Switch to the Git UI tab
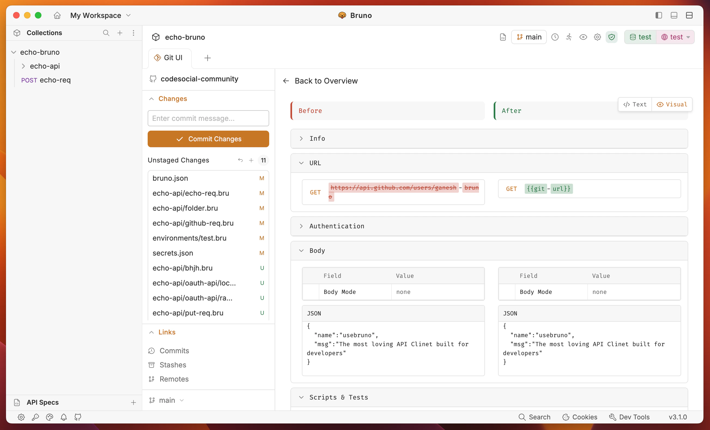 point(169,58)
